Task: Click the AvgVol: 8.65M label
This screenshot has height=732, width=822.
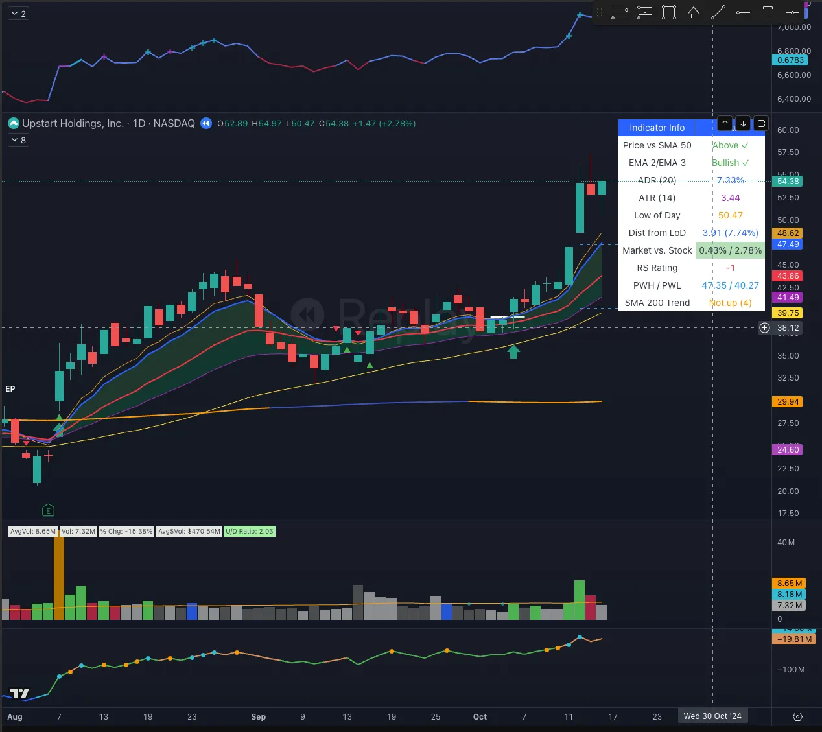Action: [33, 532]
